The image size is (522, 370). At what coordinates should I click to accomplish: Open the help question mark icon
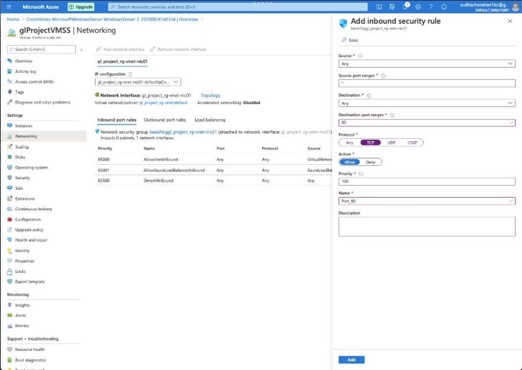pyautogui.click(x=431, y=7)
